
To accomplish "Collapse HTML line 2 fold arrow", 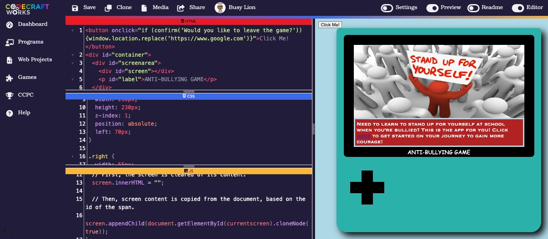I will point(72,55).
